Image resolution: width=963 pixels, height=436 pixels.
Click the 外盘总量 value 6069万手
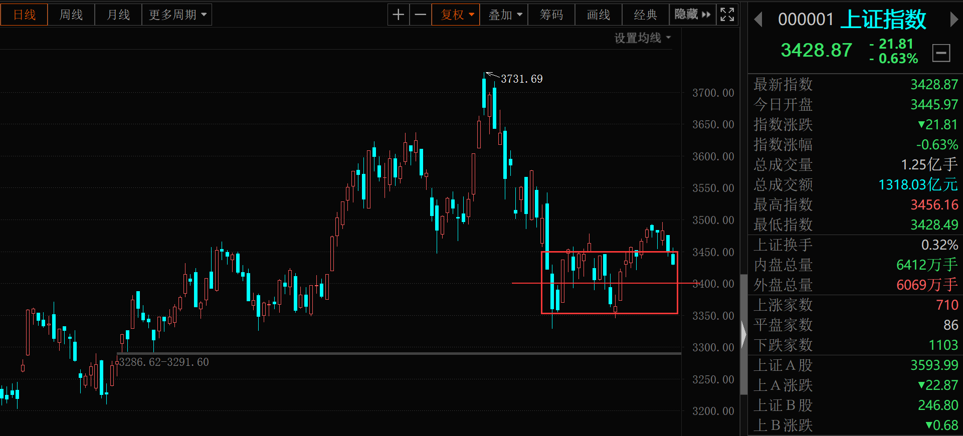927,285
